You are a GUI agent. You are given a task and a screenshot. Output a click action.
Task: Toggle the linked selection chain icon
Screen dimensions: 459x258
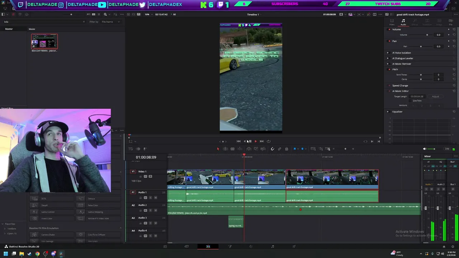point(279,149)
